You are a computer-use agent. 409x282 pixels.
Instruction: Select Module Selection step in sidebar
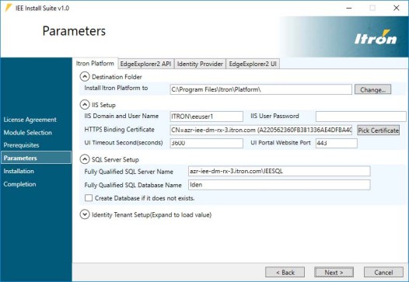pyautogui.click(x=28, y=132)
